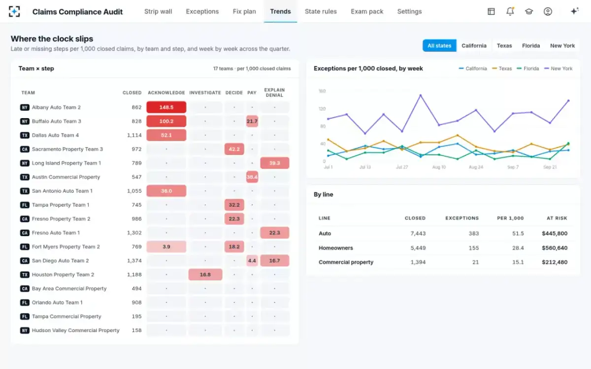Image resolution: width=591 pixels, height=369 pixels.
Task: Select the San Diego Auto Team 2 team name
Action: pos(61,261)
